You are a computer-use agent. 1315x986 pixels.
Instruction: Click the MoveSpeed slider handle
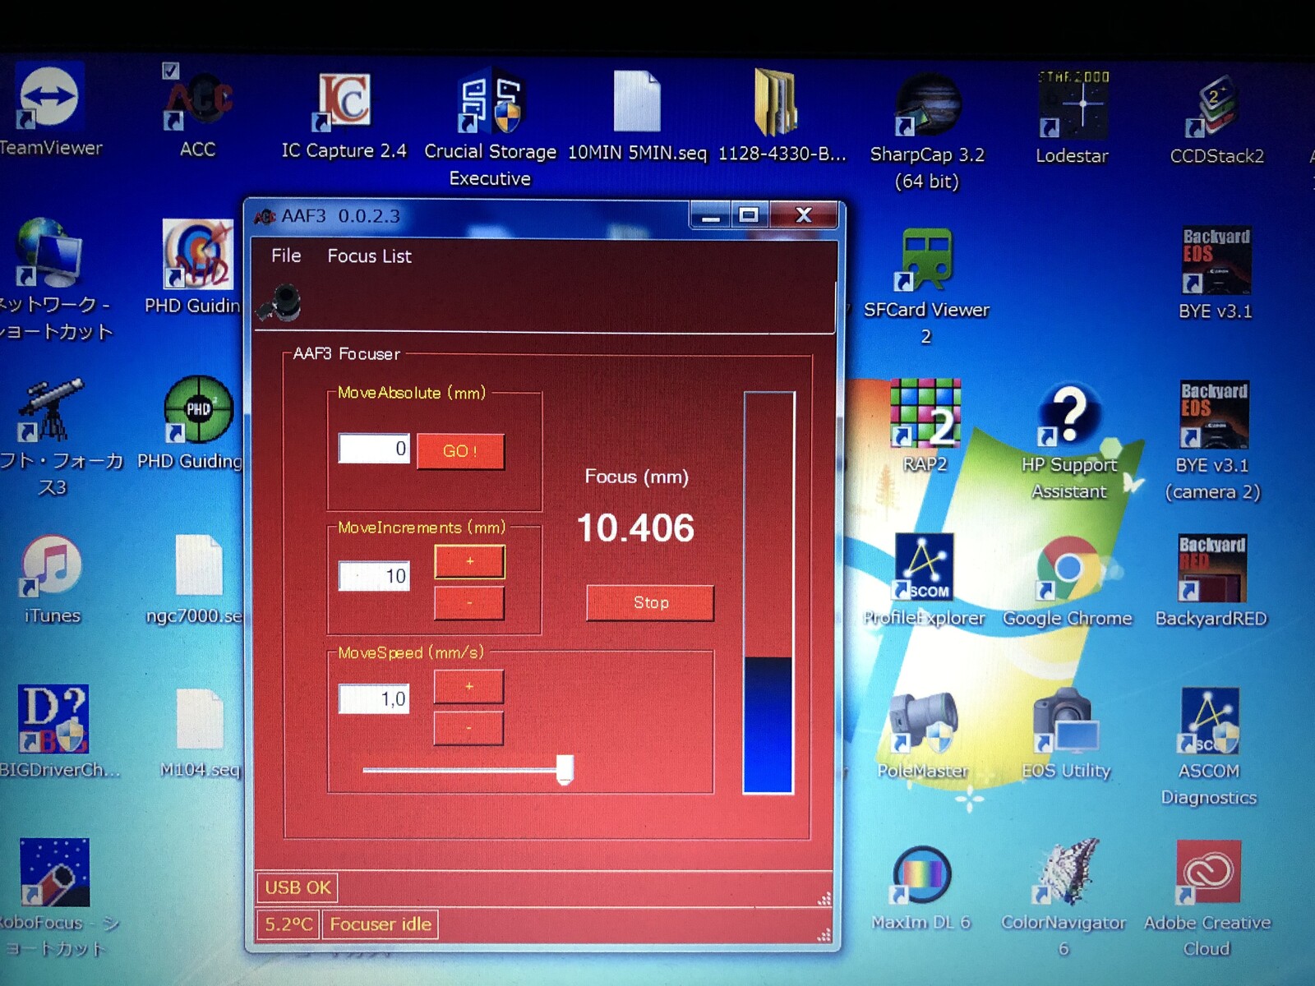(565, 770)
